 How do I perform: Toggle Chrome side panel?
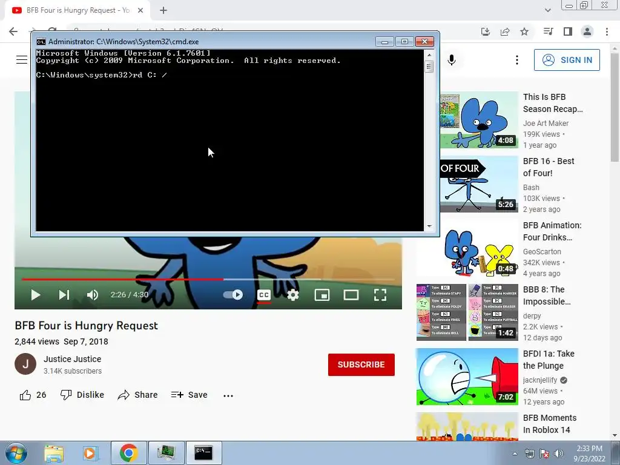point(568,31)
